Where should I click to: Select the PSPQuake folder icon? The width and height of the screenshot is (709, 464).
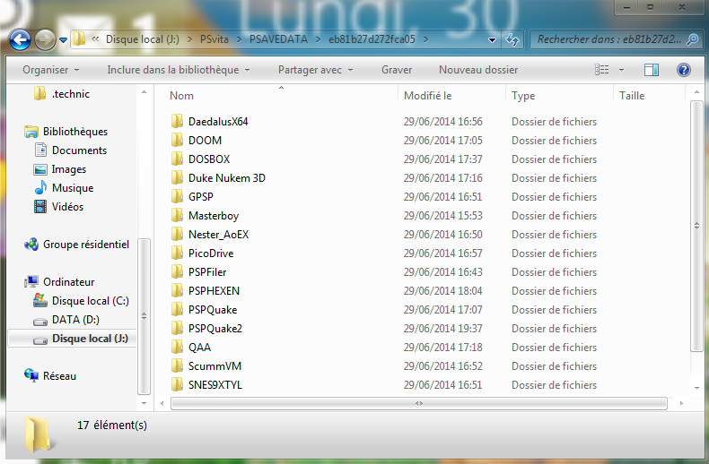pos(178,309)
